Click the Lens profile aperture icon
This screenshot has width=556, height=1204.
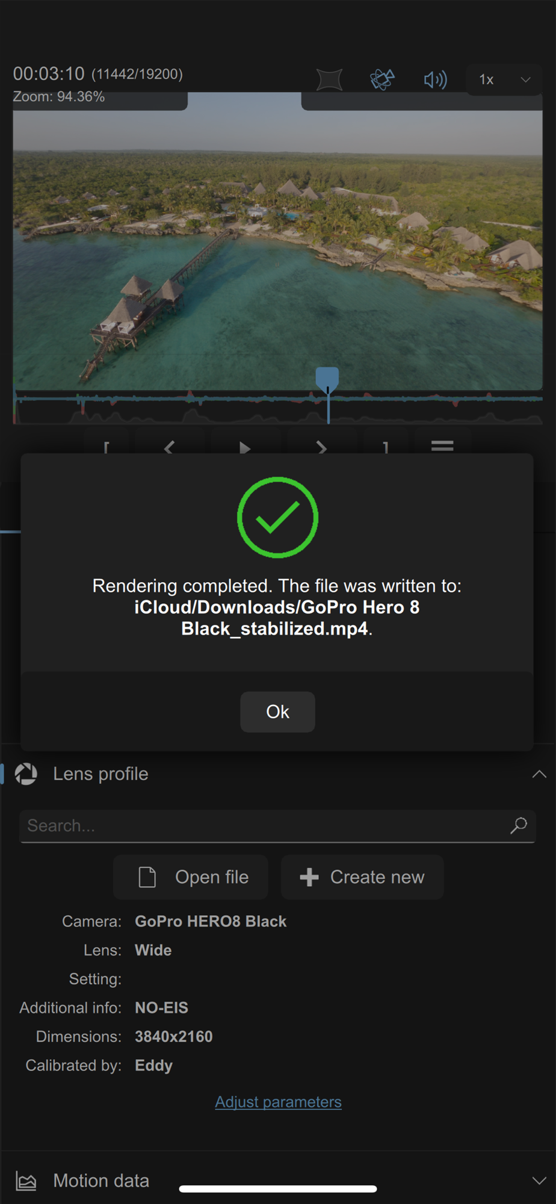(x=26, y=774)
